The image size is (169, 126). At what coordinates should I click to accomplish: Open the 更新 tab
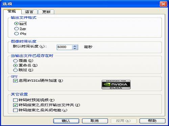pyautogui.click(x=46, y=12)
